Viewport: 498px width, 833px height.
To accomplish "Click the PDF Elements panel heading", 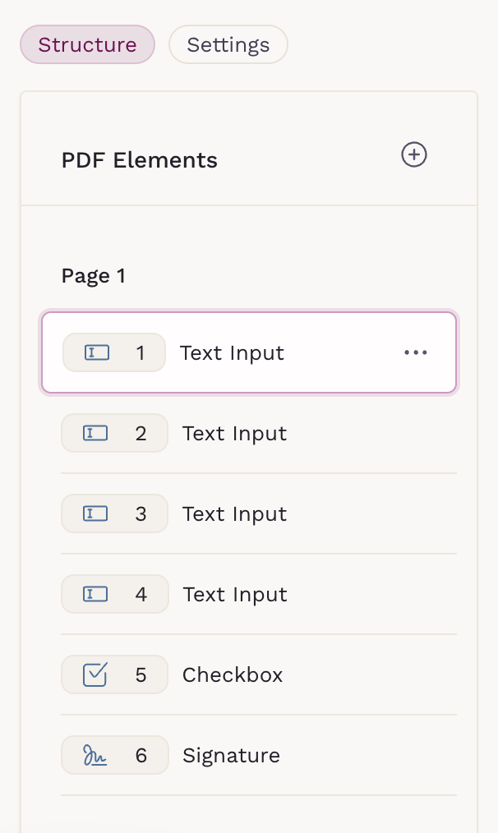I will (x=140, y=160).
